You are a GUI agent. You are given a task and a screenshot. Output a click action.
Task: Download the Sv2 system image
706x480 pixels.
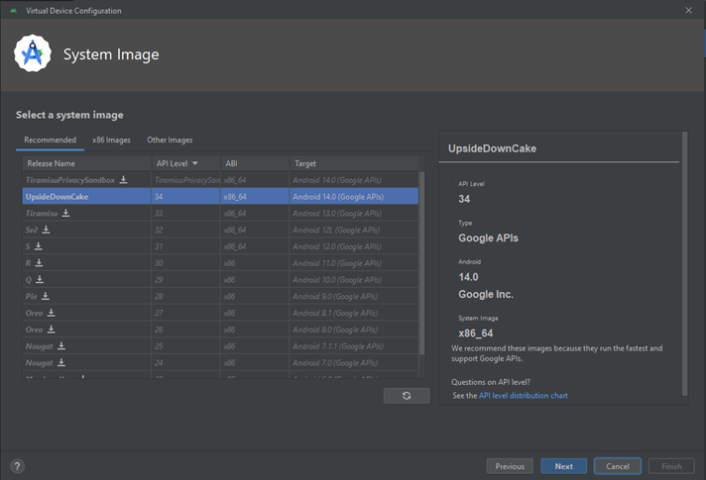[x=46, y=230]
